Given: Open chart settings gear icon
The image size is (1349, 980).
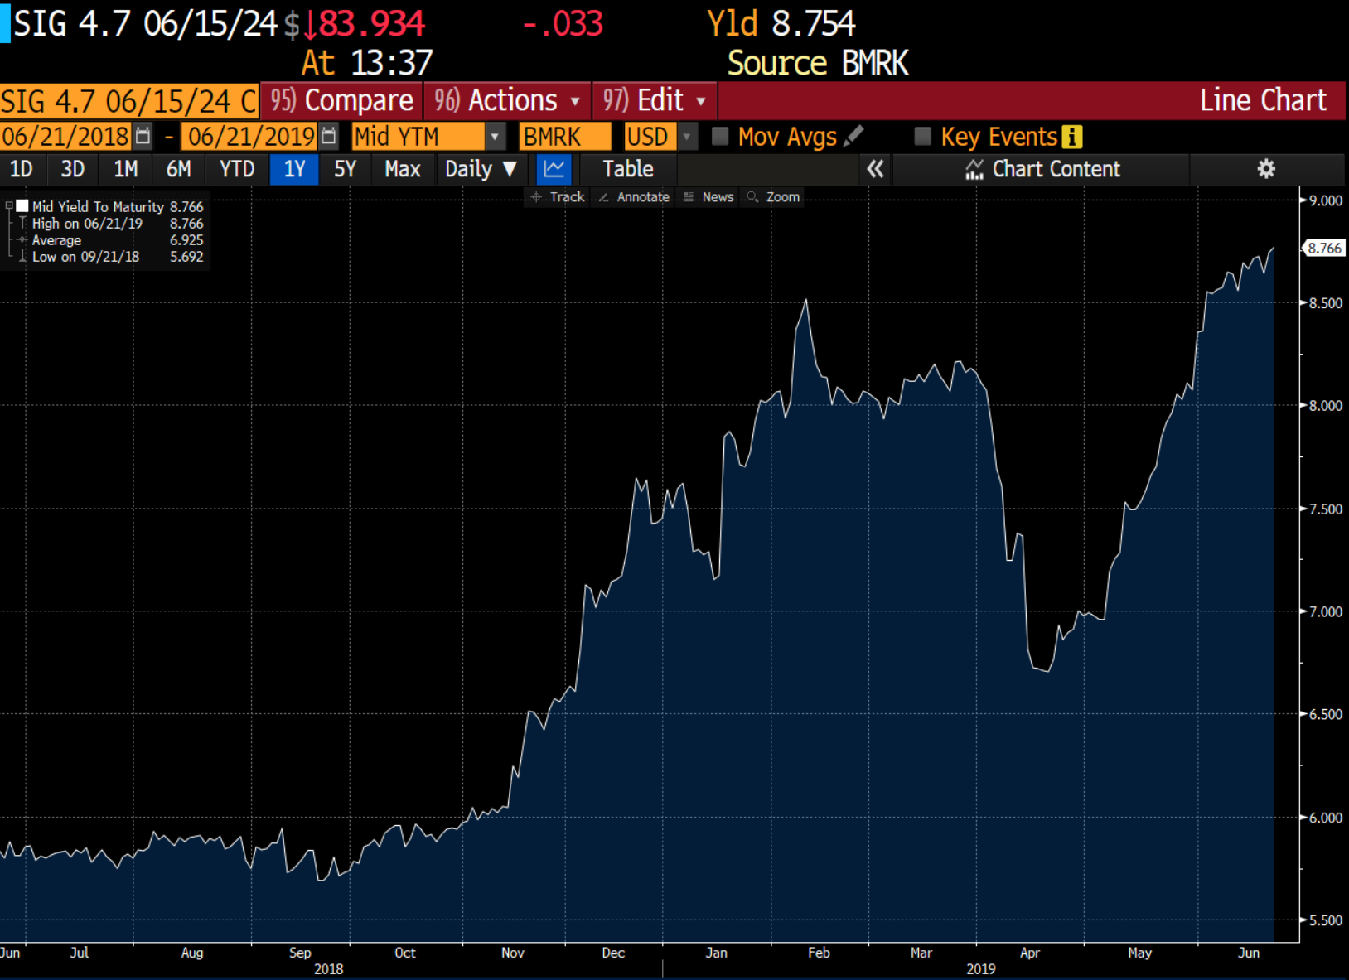Looking at the screenshot, I should pyautogui.click(x=1266, y=169).
